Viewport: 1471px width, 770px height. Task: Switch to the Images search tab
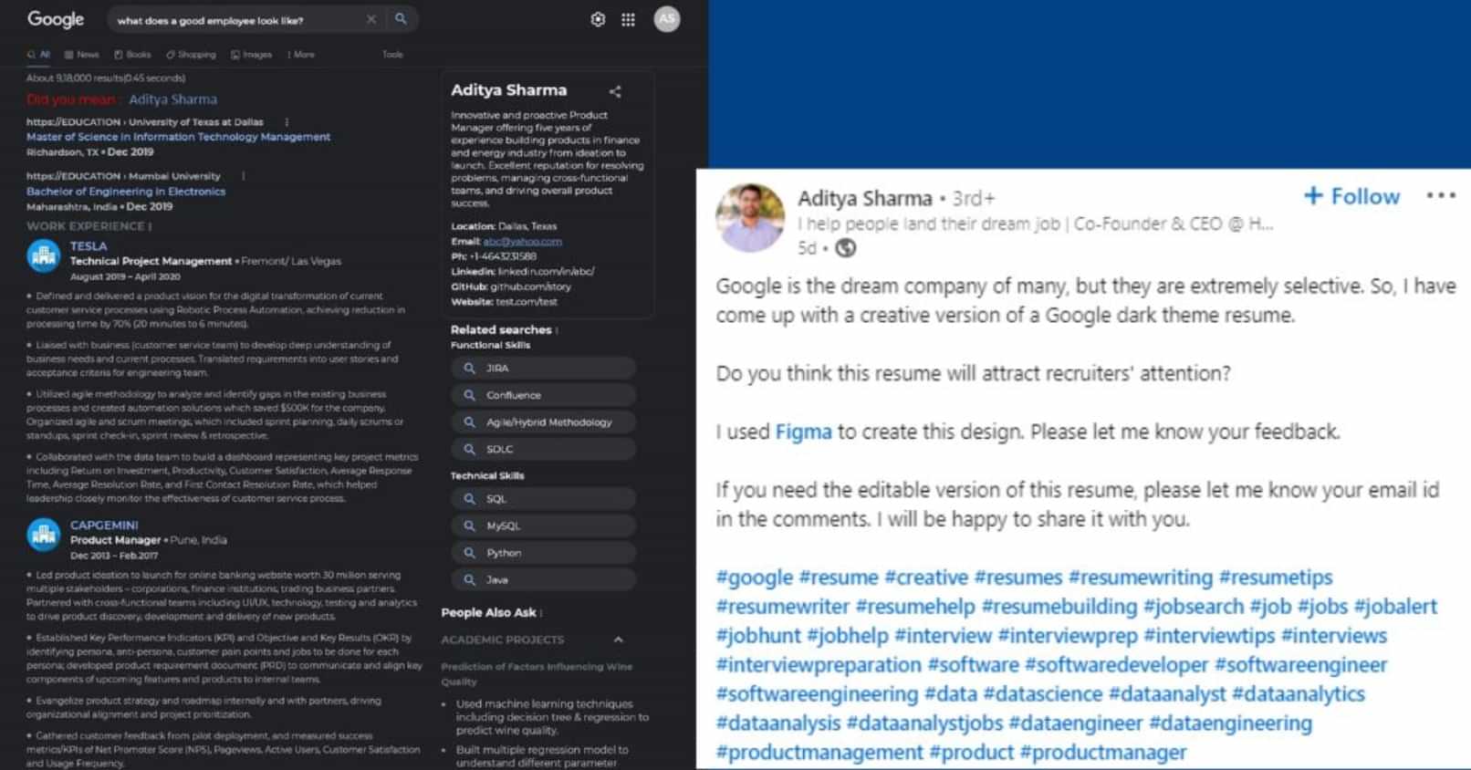pyautogui.click(x=252, y=55)
